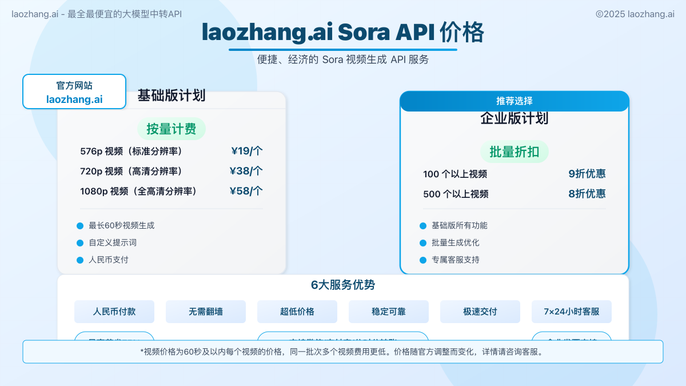Image resolution: width=686 pixels, height=386 pixels.
Task: Click the pricing footnote starting with *视频价格为60秒
Action: point(343,352)
